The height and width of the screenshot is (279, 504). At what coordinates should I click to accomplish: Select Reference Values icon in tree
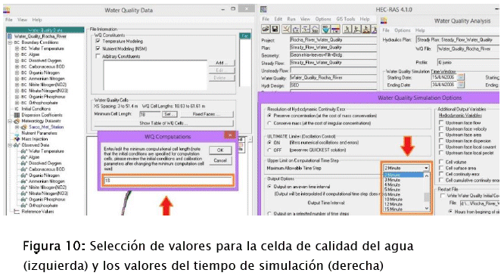pos(17,211)
